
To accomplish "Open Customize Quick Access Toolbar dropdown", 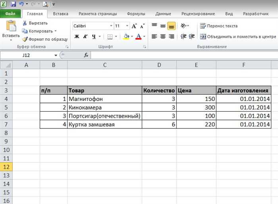I will 54,4.
